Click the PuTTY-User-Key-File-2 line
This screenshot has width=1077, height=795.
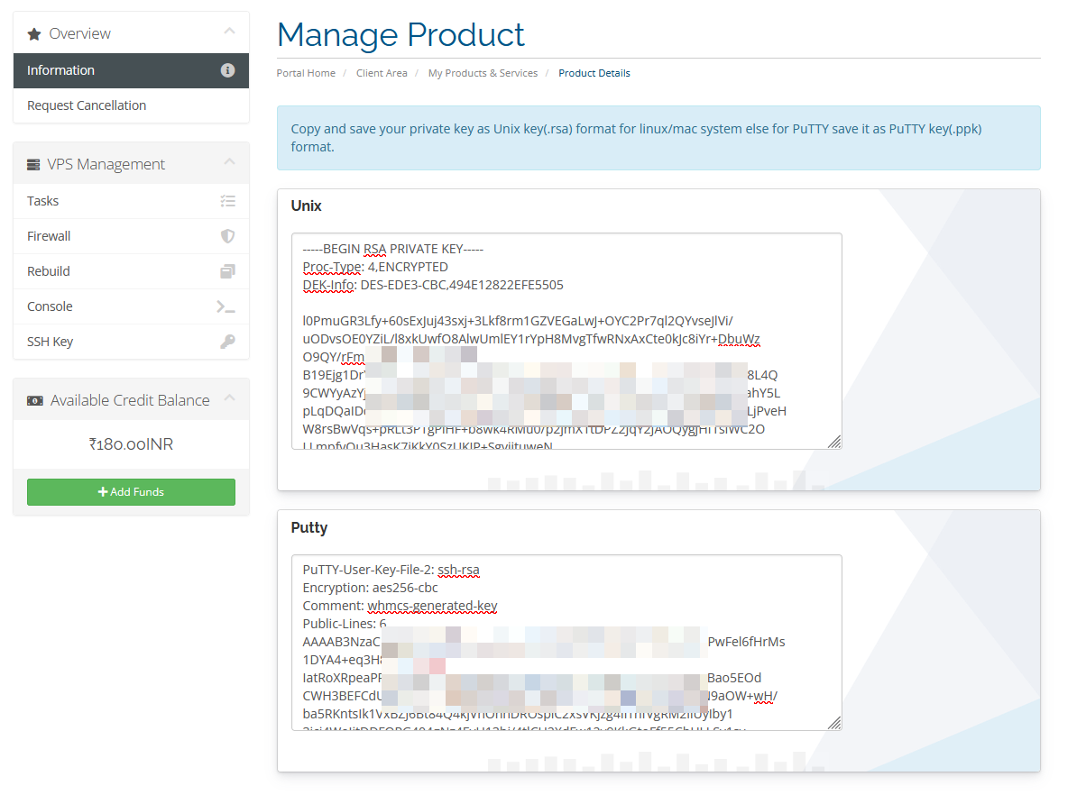[x=391, y=570]
